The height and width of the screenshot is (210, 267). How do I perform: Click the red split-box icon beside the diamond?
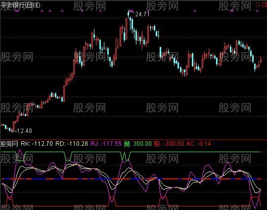coord(264,4)
